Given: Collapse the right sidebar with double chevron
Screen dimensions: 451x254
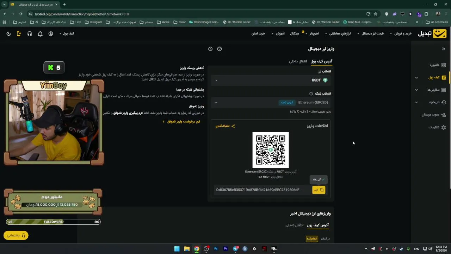Looking at the screenshot, I should [444, 49].
